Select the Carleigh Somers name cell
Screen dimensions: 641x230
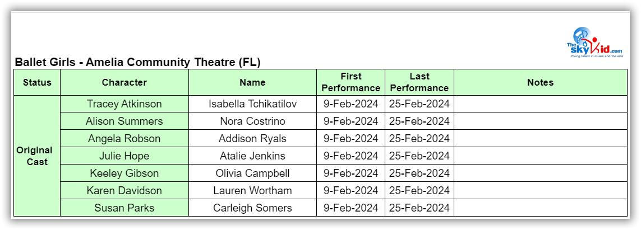click(x=252, y=208)
